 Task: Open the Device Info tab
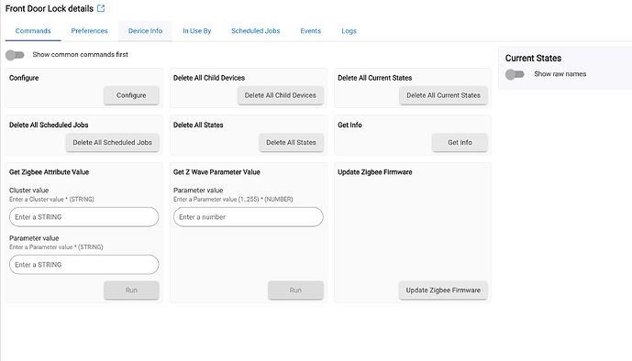(146, 31)
